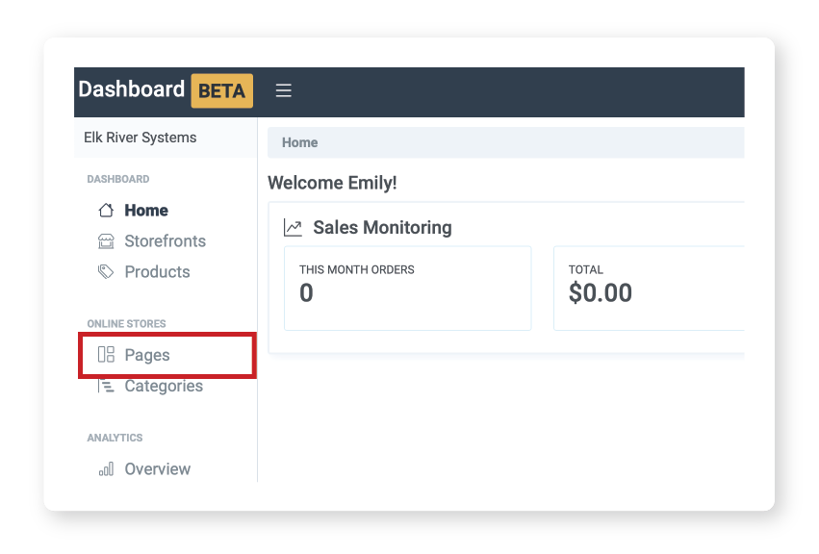Click the This Month Orders card

pyautogui.click(x=407, y=288)
